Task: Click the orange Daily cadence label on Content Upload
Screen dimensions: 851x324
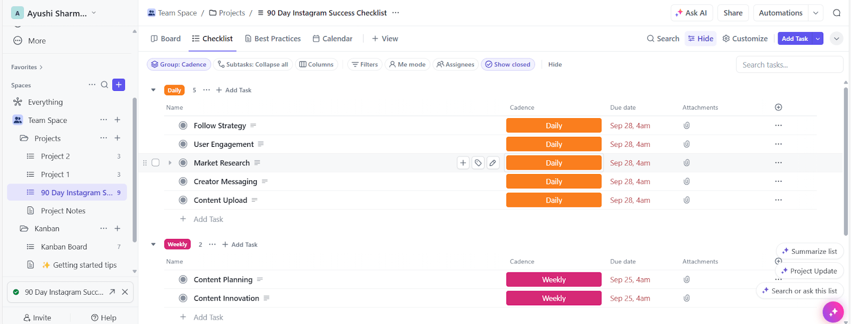Action: 554,200
